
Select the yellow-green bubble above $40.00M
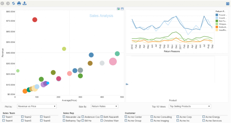64,49
